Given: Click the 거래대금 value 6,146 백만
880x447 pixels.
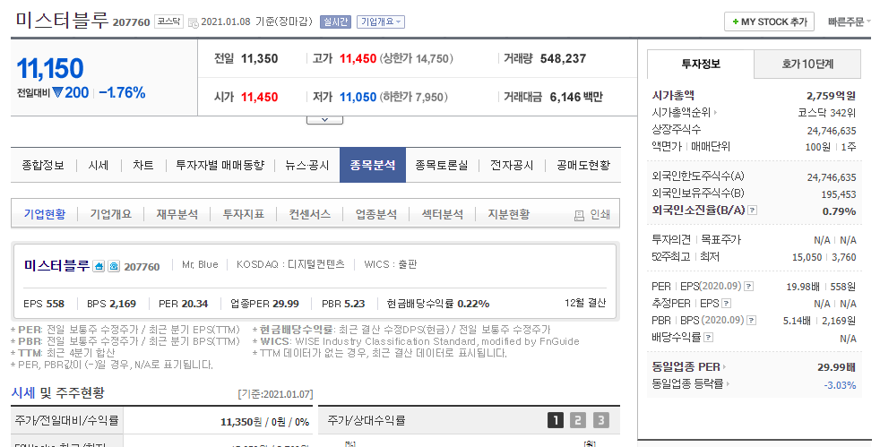Looking at the screenshot, I should click(576, 97).
